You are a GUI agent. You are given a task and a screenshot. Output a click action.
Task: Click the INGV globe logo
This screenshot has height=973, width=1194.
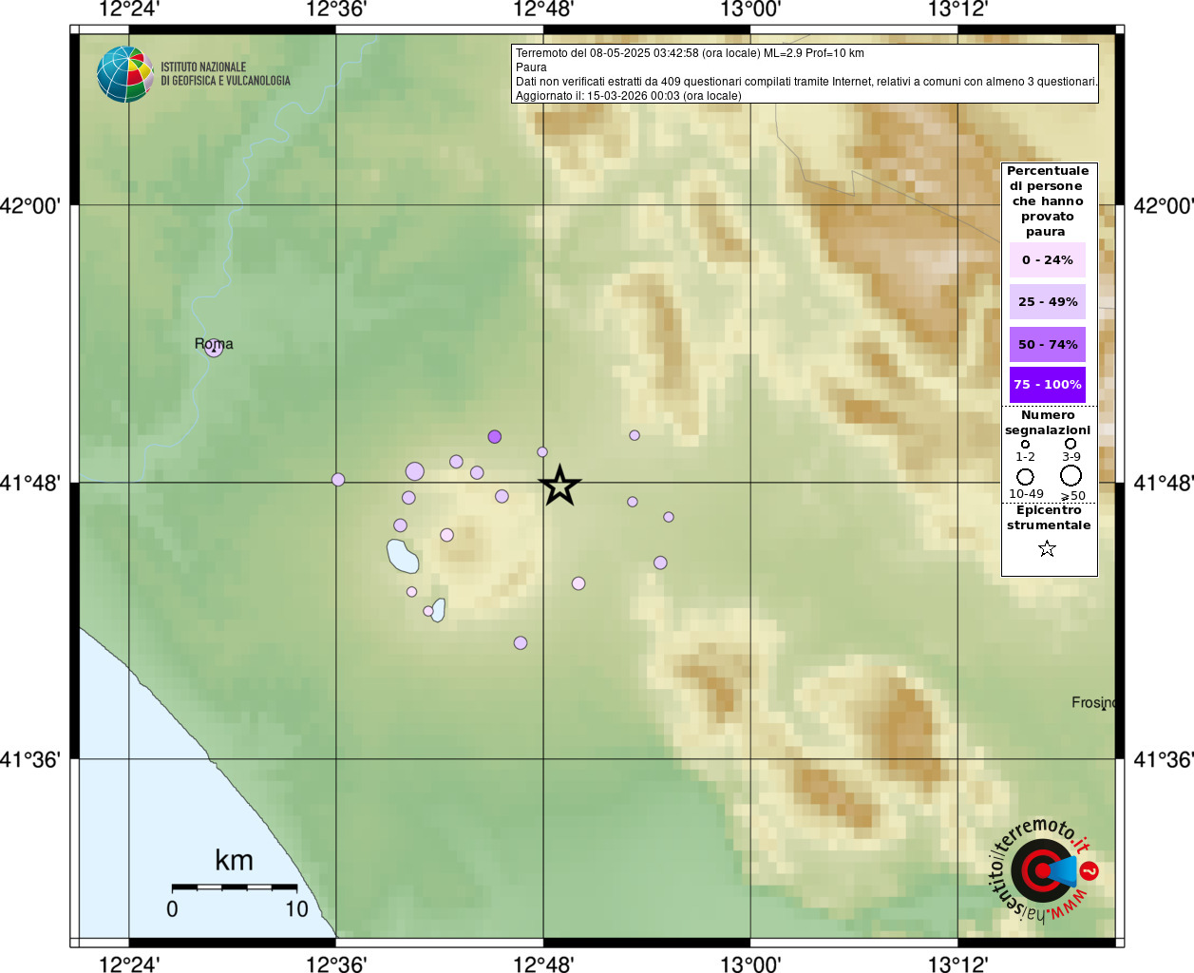click(x=124, y=74)
